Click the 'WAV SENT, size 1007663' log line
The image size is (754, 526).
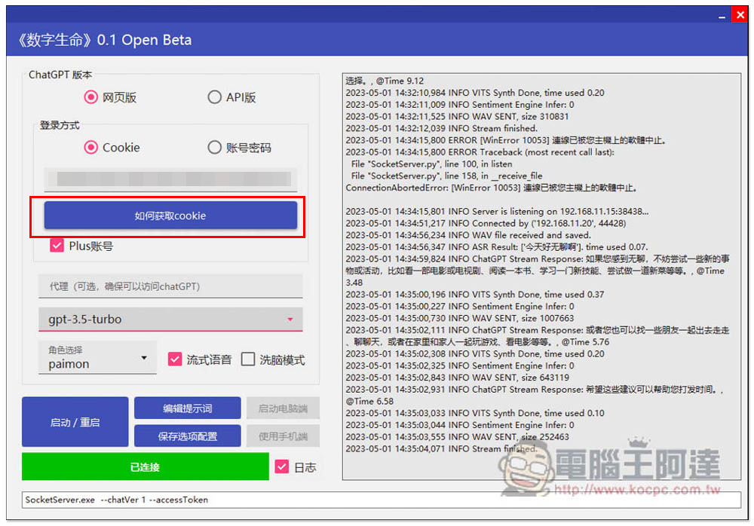pos(460,318)
